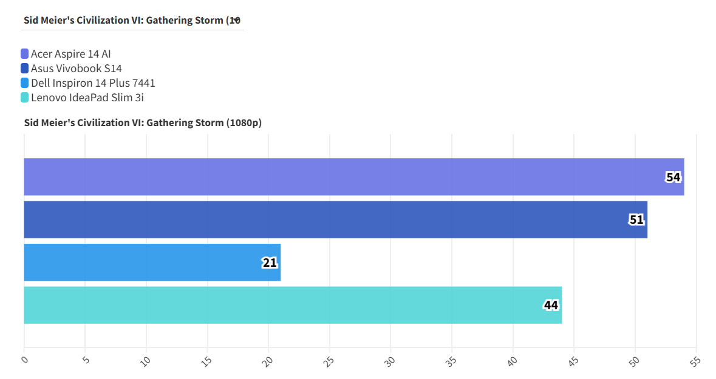The height and width of the screenshot is (379, 716).
Task: Click the 25 tick label on the x-axis
Action: [329, 361]
